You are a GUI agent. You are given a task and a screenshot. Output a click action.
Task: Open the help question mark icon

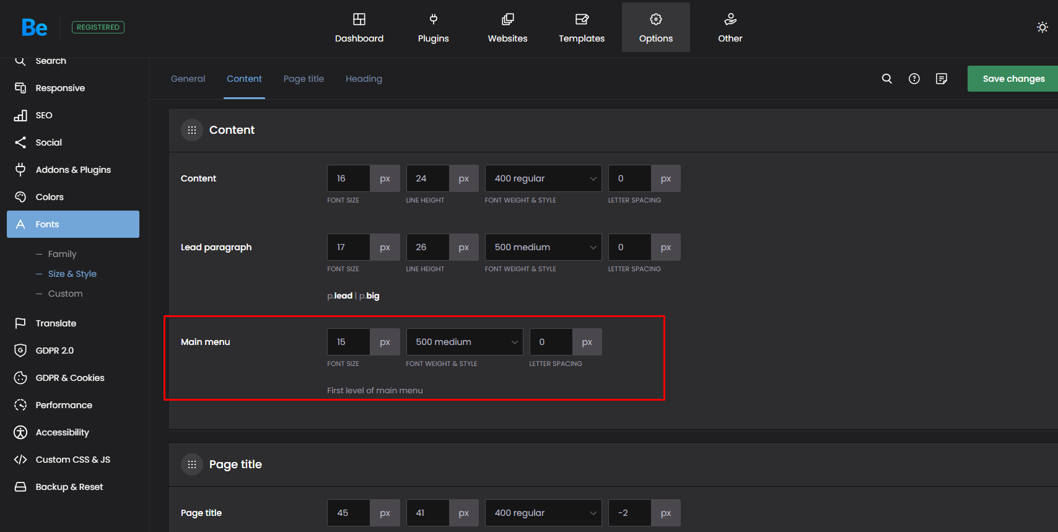pyautogui.click(x=914, y=79)
